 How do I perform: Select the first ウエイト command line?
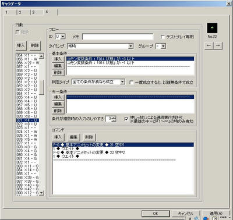point(123,148)
